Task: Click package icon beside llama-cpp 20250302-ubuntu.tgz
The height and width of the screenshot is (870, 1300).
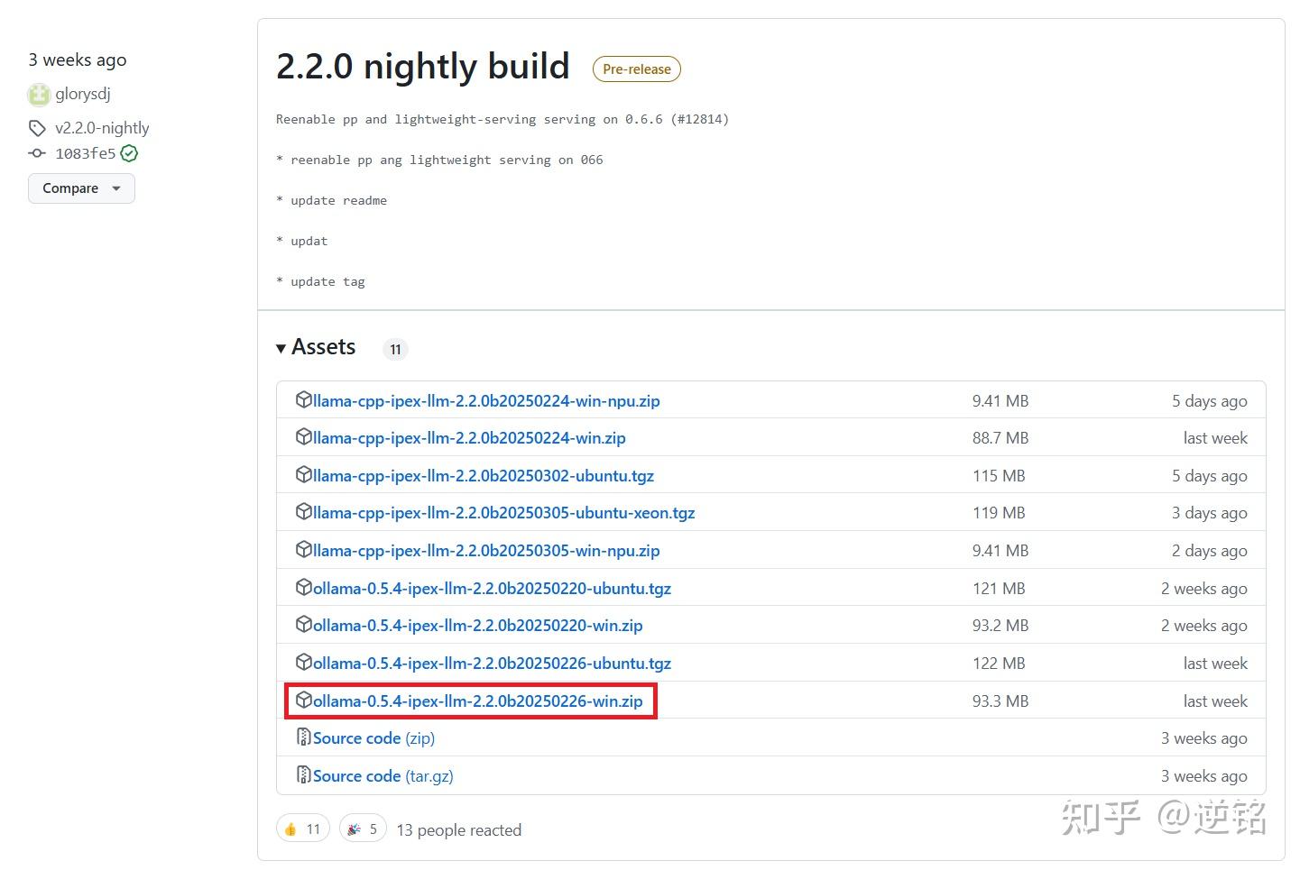Action: coord(304,474)
